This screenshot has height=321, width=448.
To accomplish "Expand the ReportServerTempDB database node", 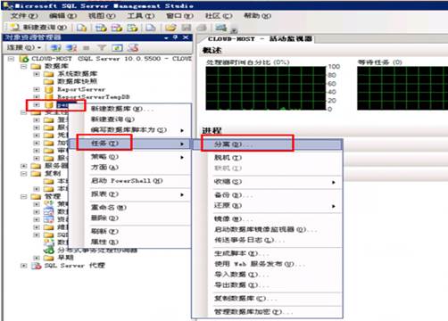I will pyautogui.click(x=37, y=96).
